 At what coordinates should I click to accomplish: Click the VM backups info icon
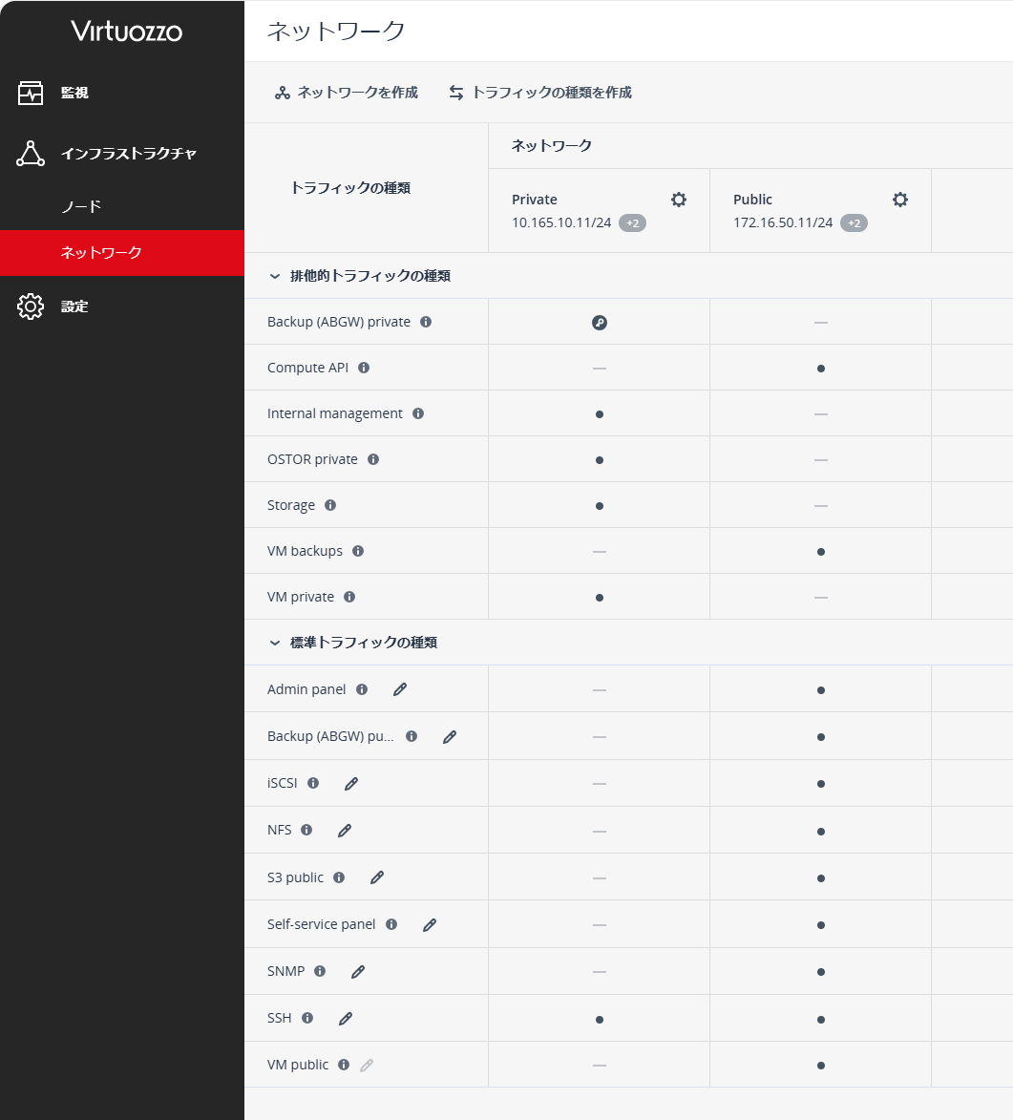(x=358, y=551)
